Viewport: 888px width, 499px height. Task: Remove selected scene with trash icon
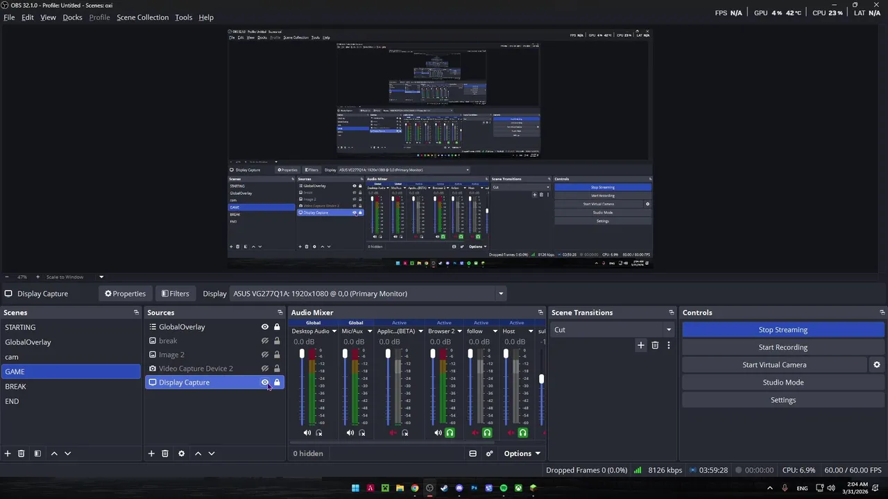tap(22, 453)
